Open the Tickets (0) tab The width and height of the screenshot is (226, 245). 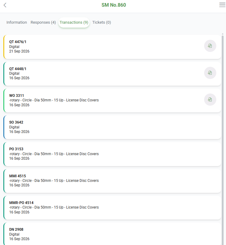point(101,22)
